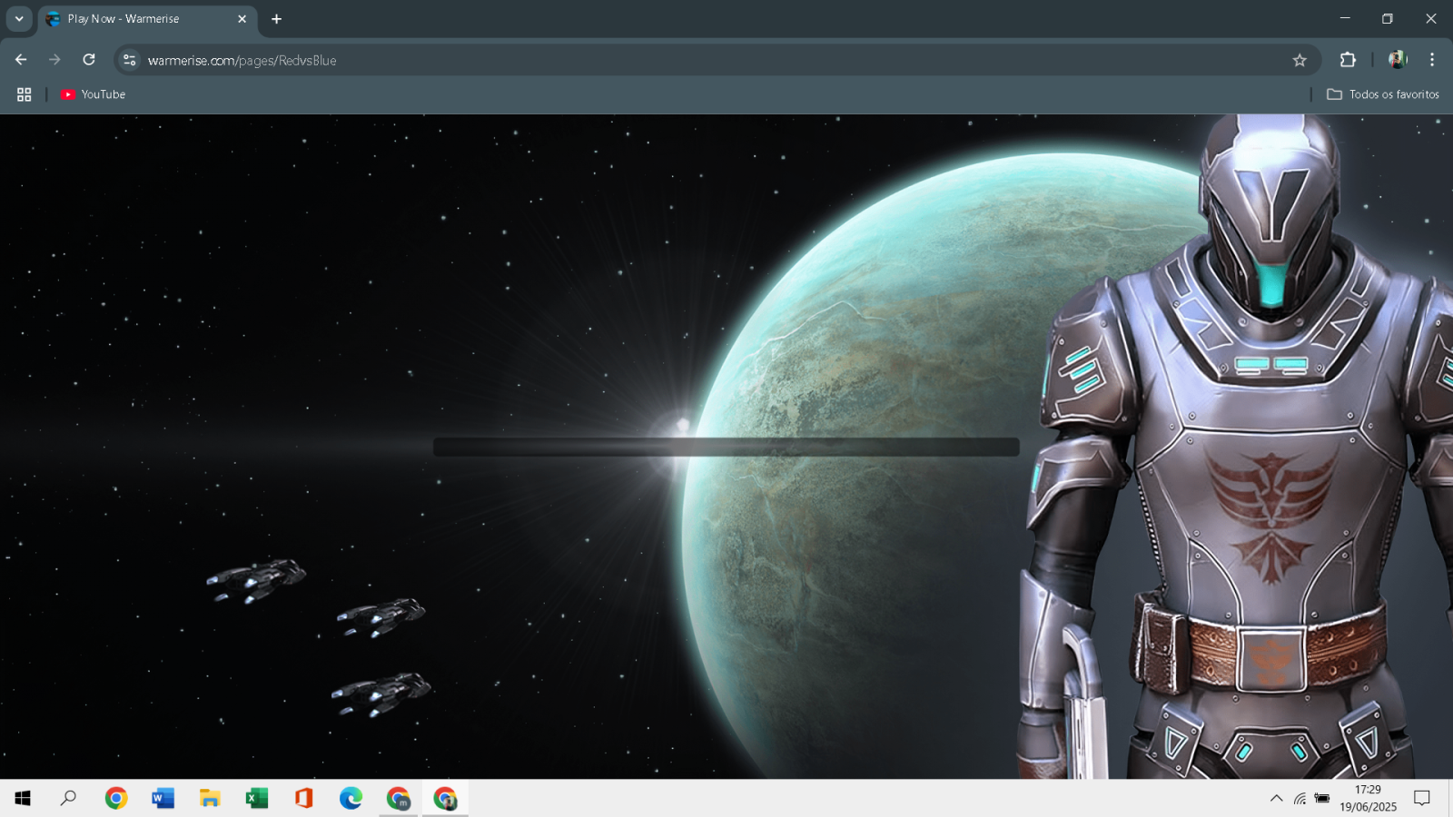Viewport: 1453px width, 817px height.
Task: Open the clock showing 17:29
Action: point(1368,798)
